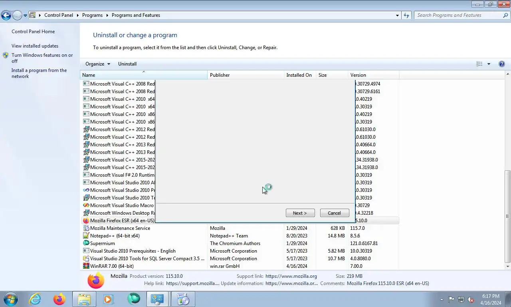Open the Update information mozilla link
511x307 pixels.
291,283
